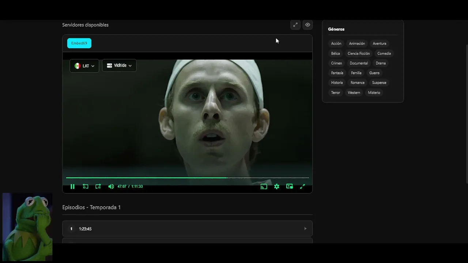
Task: Browse the Fantasía genre
Action: coord(337,73)
